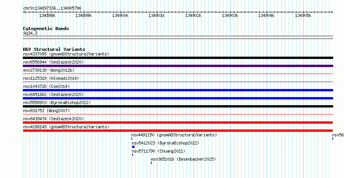
Task: Select the blue square nsv5412023 feature
Action: coord(133,147)
